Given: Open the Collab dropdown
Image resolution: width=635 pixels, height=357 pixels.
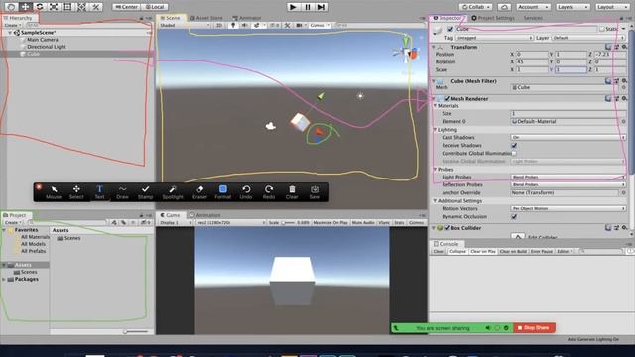Looking at the screenshot, I should tap(476, 7).
